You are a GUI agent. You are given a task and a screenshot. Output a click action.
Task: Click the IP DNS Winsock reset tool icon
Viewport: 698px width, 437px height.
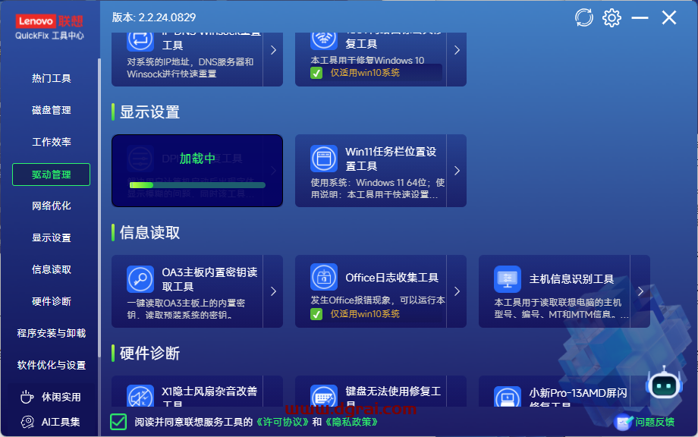(x=140, y=40)
